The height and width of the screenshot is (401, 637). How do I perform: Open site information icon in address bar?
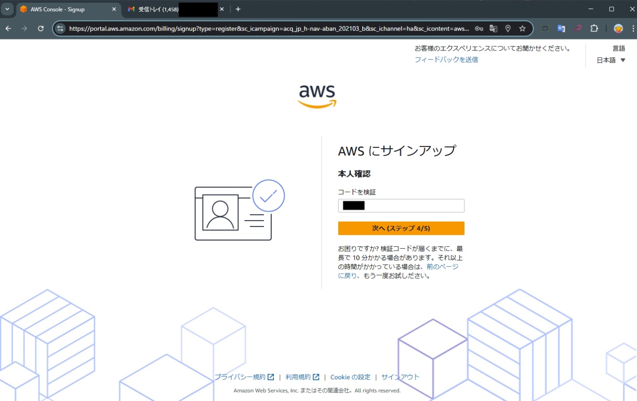tap(60, 28)
